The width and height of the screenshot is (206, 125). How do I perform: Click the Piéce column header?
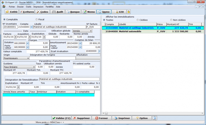coord(161,24)
